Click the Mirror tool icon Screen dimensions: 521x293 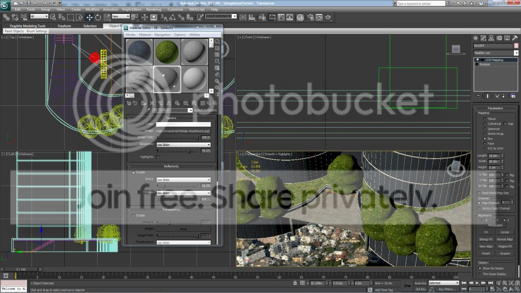coord(243,17)
